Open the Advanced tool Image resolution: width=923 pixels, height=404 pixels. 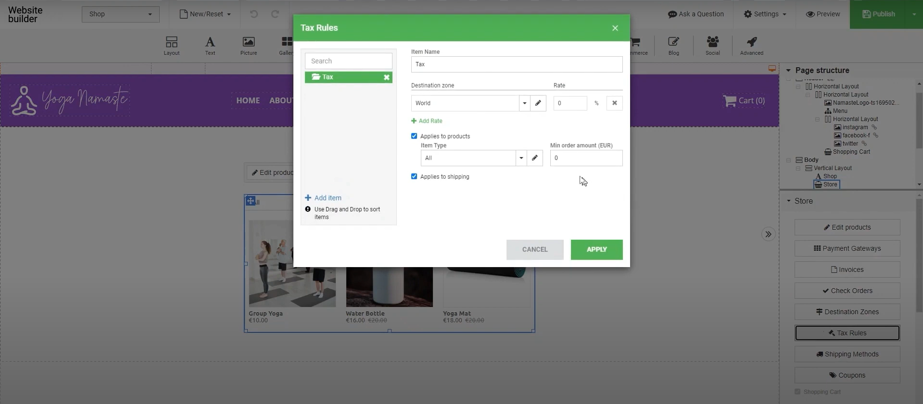click(751, 46)
